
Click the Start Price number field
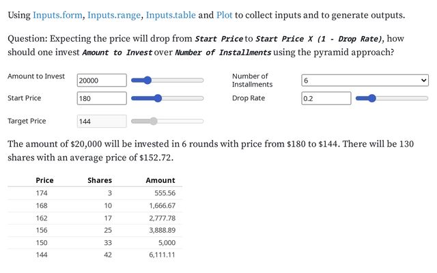click(x=102, y=98)
